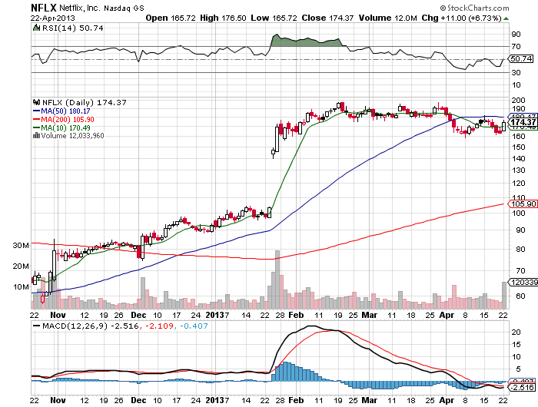
Task: Click the green up-arrow next to Chg percentage
Action: [506, 18]
